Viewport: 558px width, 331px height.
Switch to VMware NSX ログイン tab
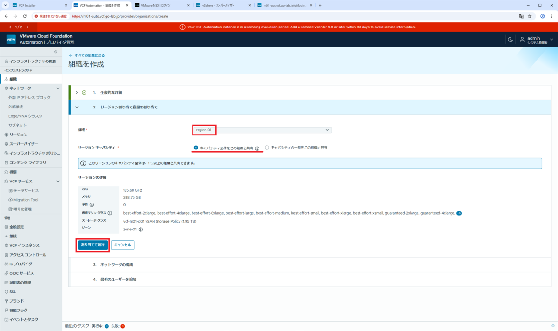161,5
